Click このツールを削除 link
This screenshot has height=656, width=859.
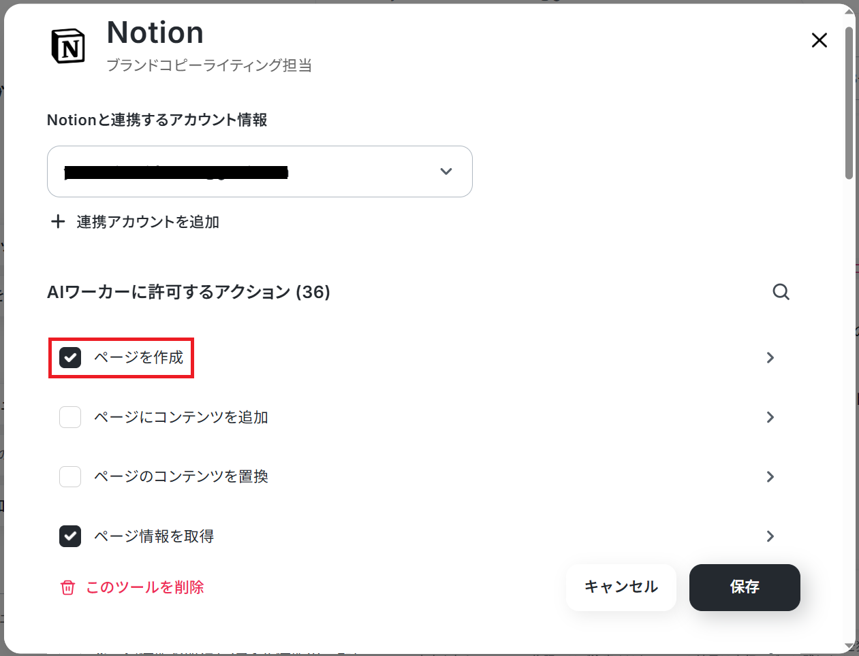(x=145, y=587)
